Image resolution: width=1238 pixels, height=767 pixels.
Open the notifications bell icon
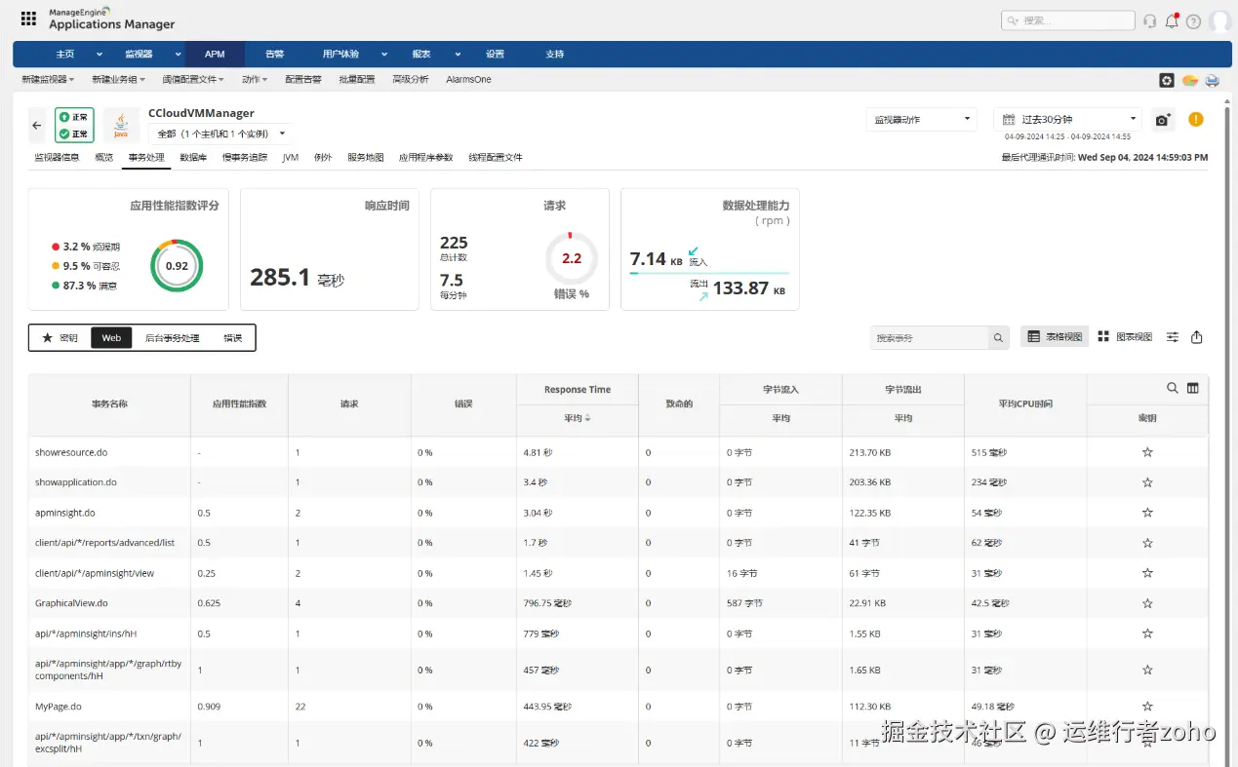coord(1172,20)
